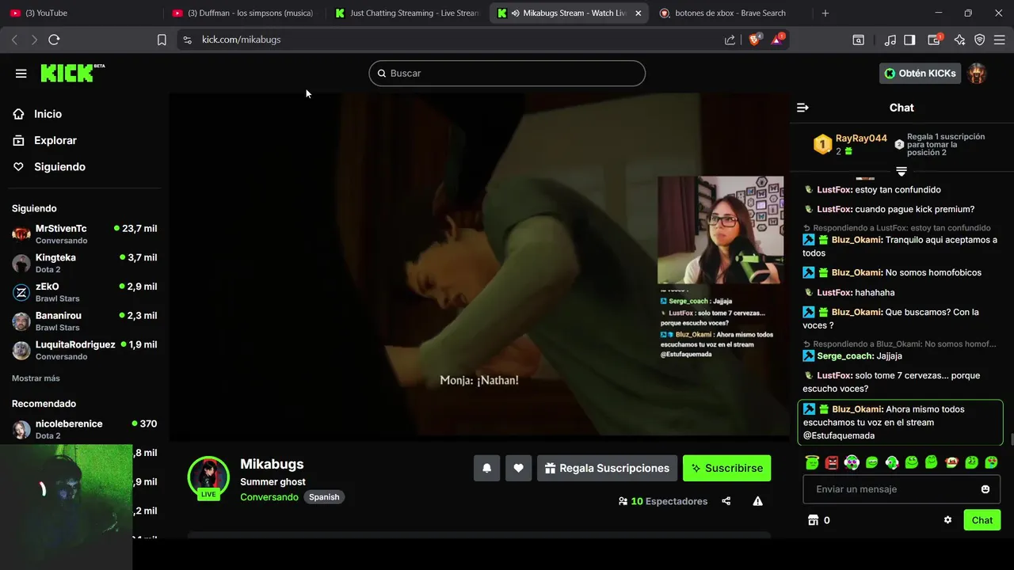Switch to Just Chatting Streaming tab
Screen dimensions: 1014x570
click(408, 13)
